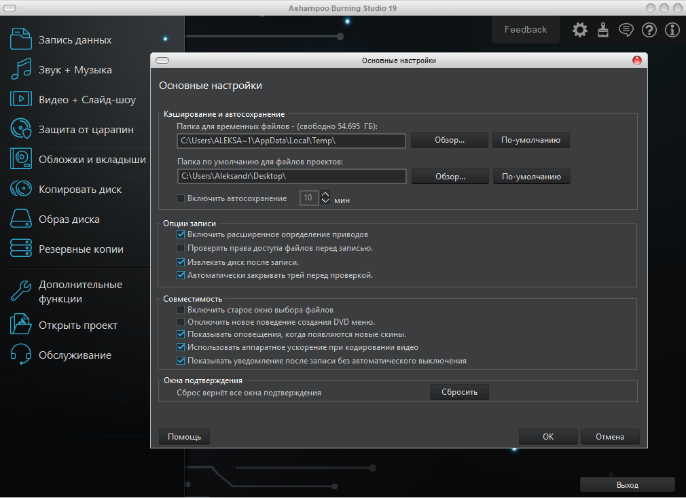Select Дополнительные функции in sidebar
This screenshot has width=686, height=498.
click(81, 291)
